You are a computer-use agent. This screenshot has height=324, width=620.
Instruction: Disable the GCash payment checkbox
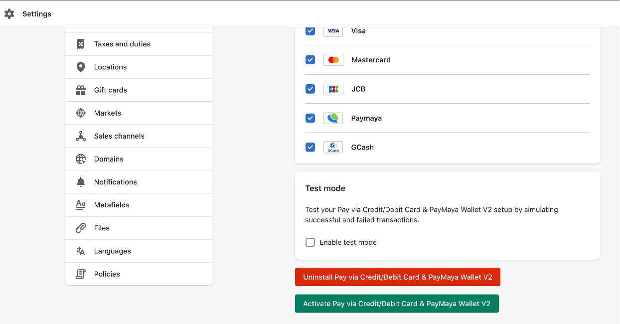click(x=310, y=147)
